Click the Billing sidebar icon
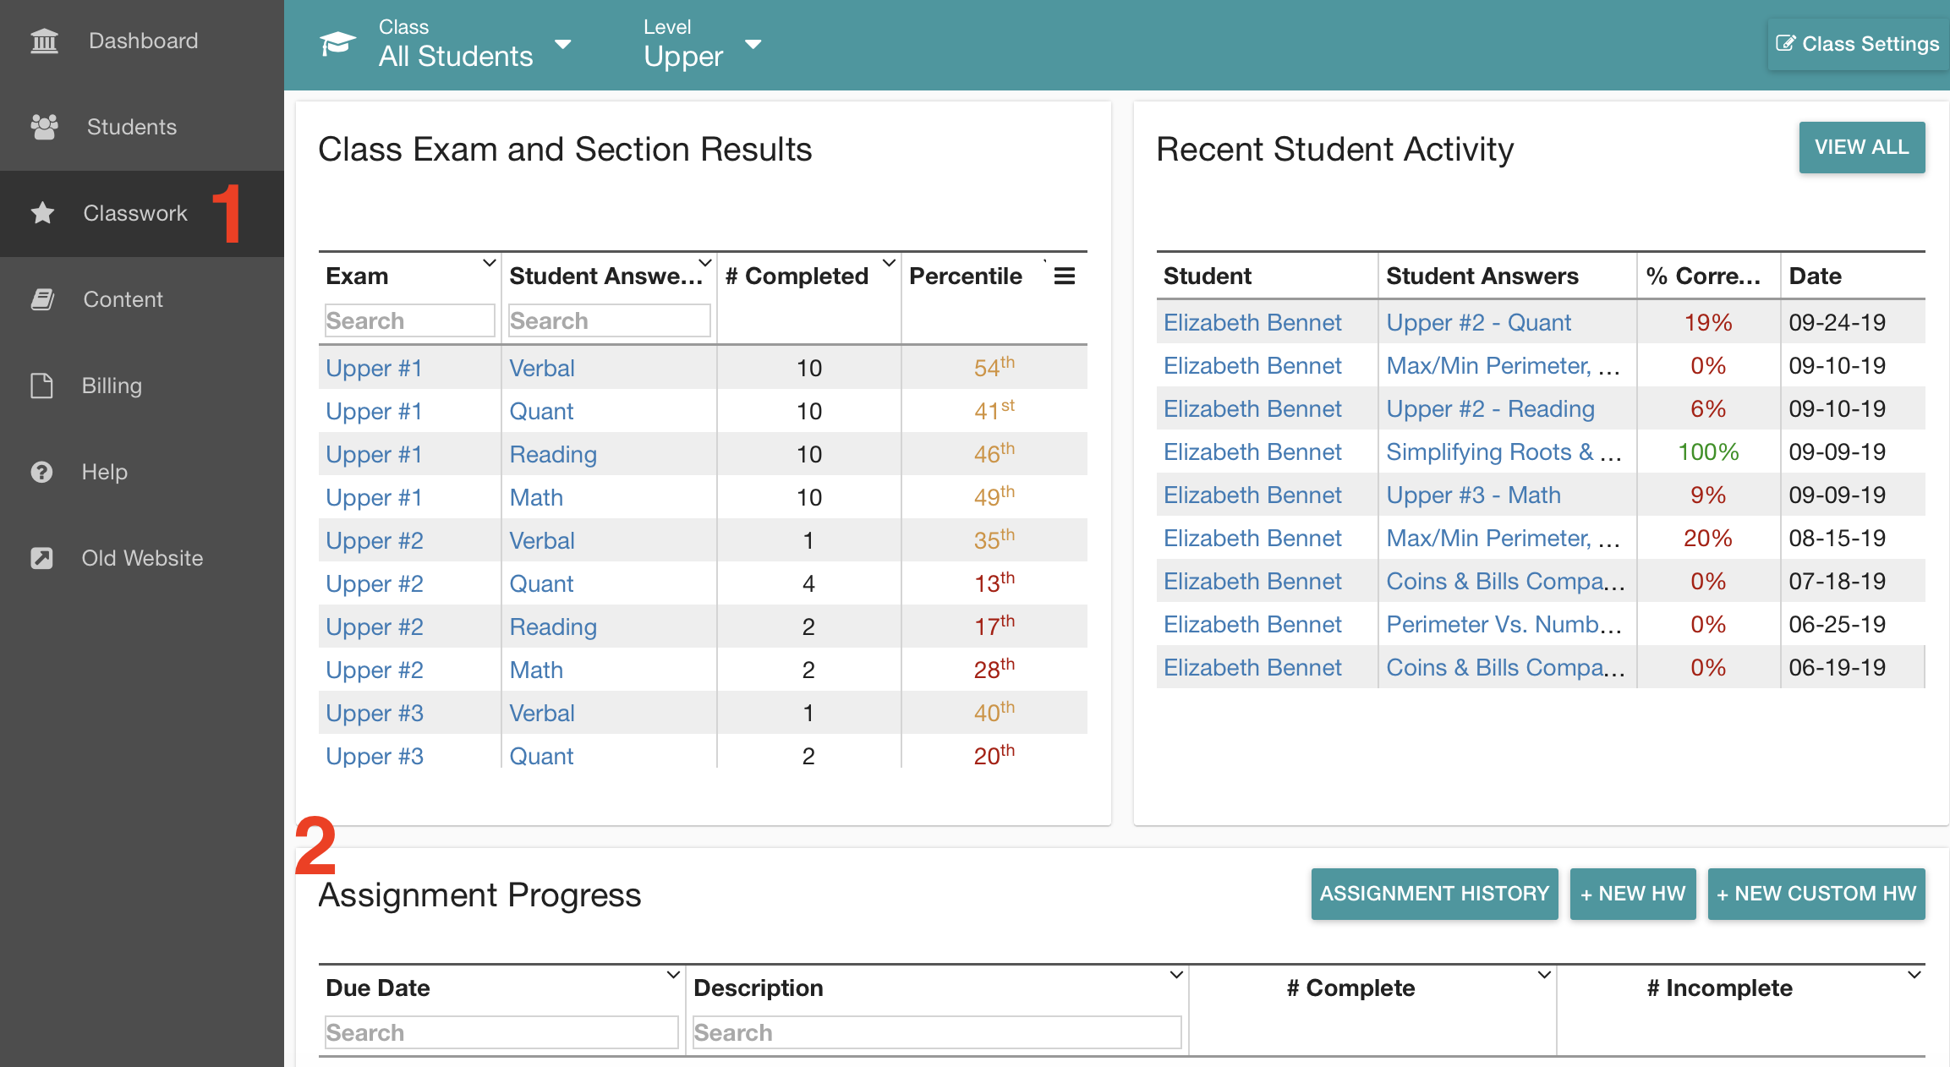1950x1067 pixels. click(x=41, y=385)
